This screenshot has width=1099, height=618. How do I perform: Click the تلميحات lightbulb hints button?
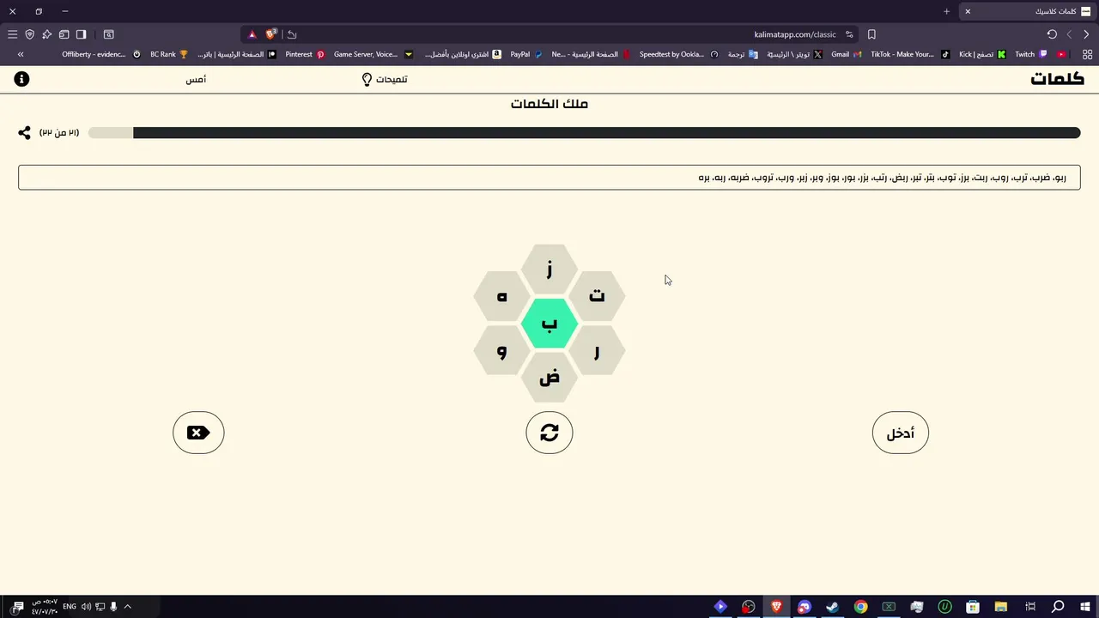(384, 79)
